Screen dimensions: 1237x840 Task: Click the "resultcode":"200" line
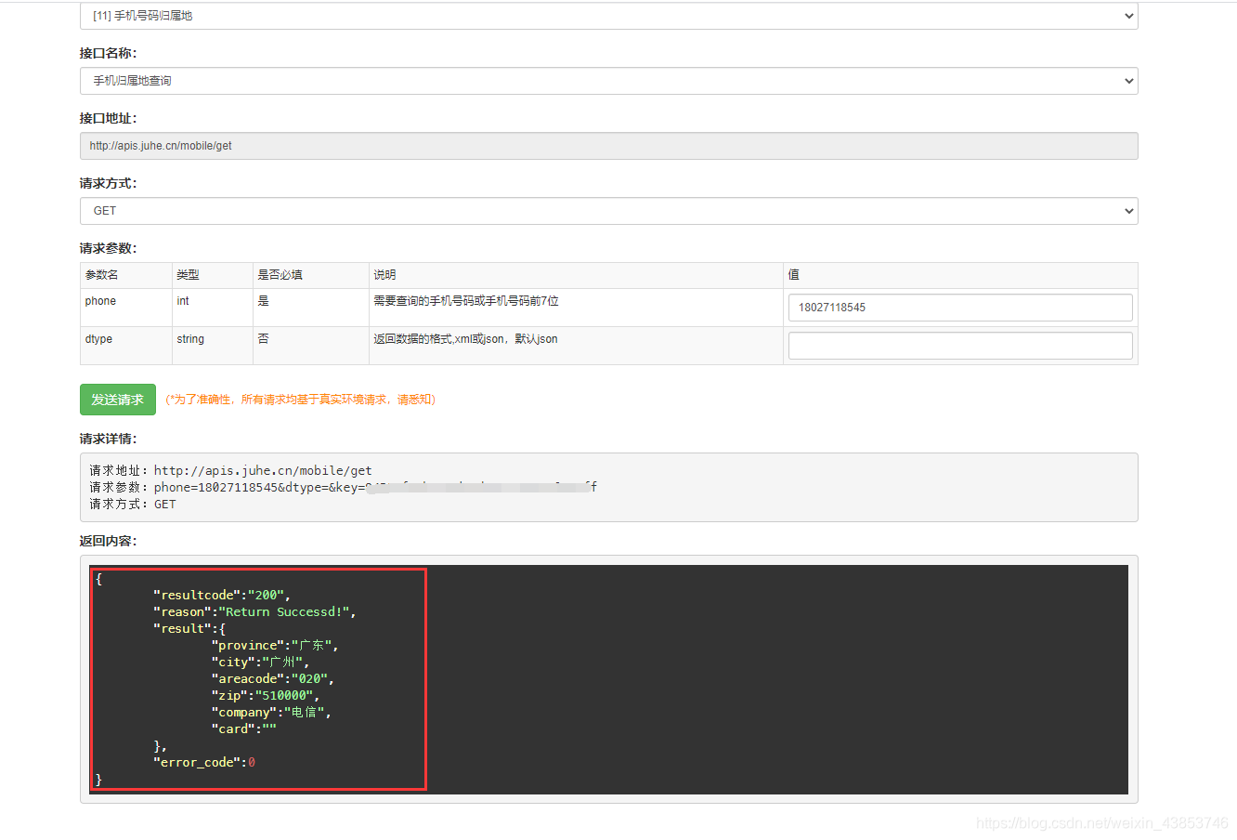222,596
